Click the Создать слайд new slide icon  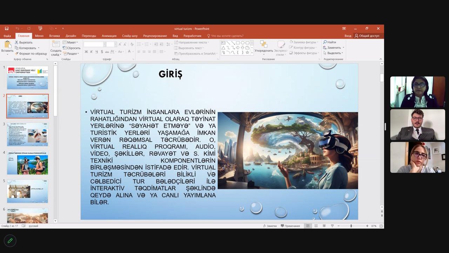[x=56, y=44]
